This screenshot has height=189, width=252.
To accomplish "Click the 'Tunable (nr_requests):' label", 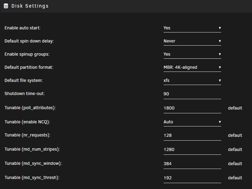I will (x=27, y=135).
